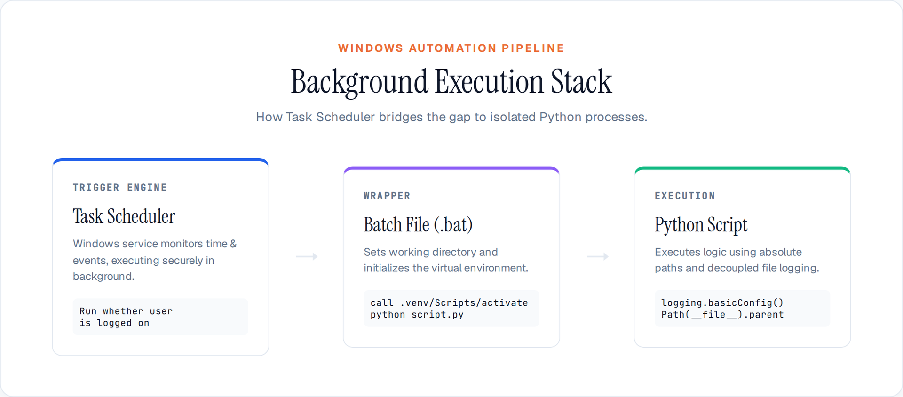Click the 'Run whether user is logged on' code block
Screen dimensions: 903x397
click(x=160, y=317)
